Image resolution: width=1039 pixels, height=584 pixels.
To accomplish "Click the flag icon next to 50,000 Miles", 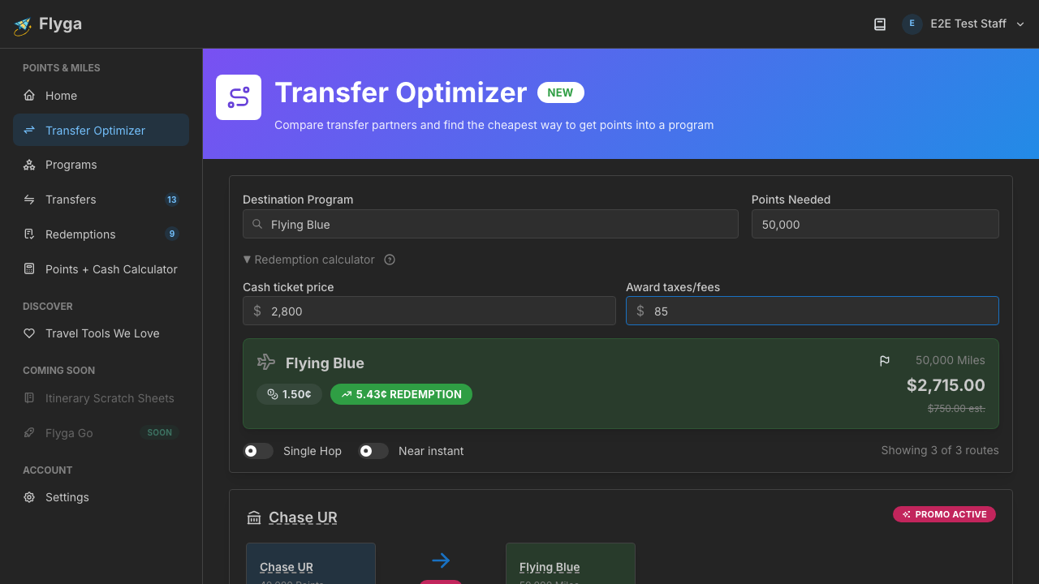I will (885, 361).
